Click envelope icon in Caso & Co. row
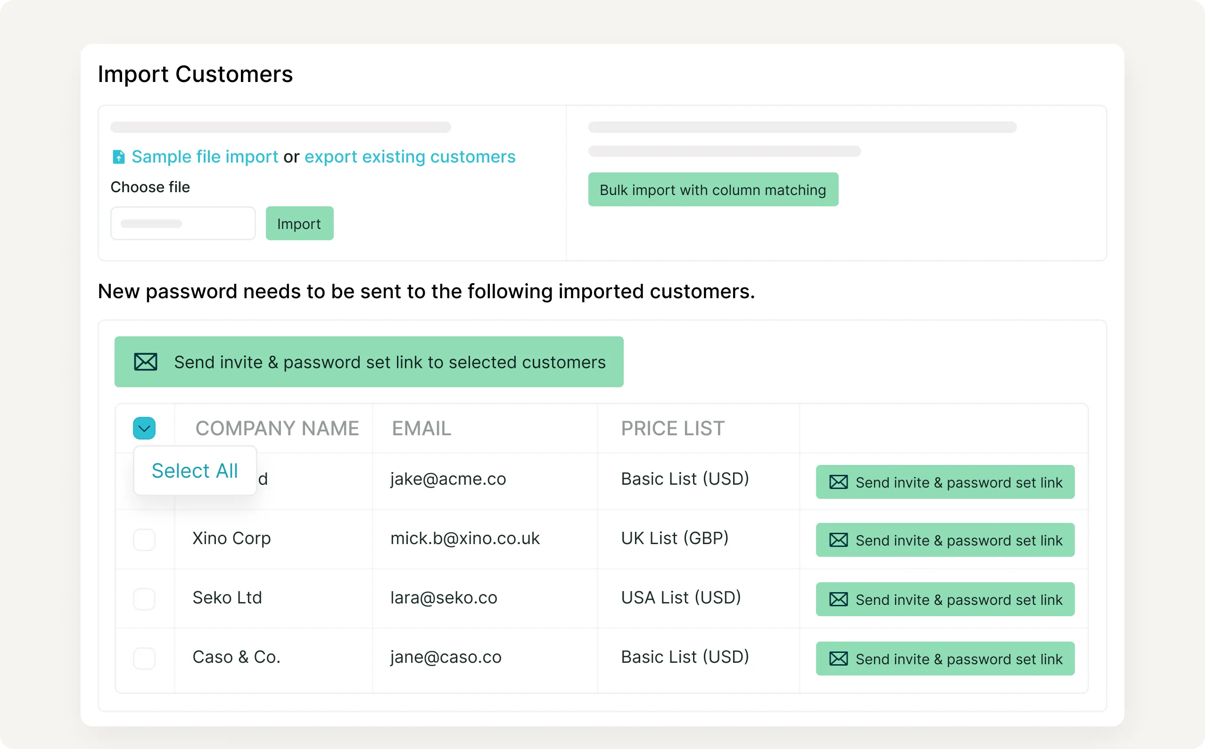 tap(838, 659)
